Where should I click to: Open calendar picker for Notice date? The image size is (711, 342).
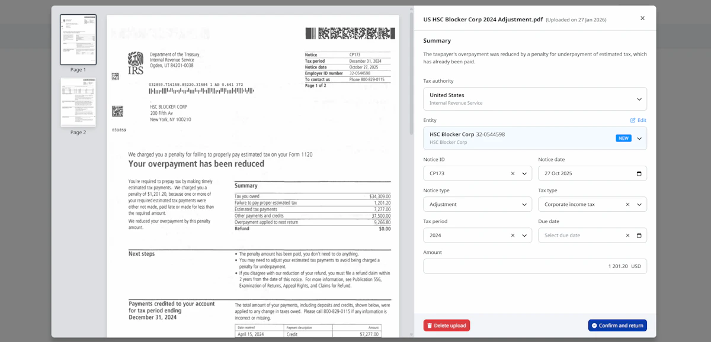(x=639, y=173)
